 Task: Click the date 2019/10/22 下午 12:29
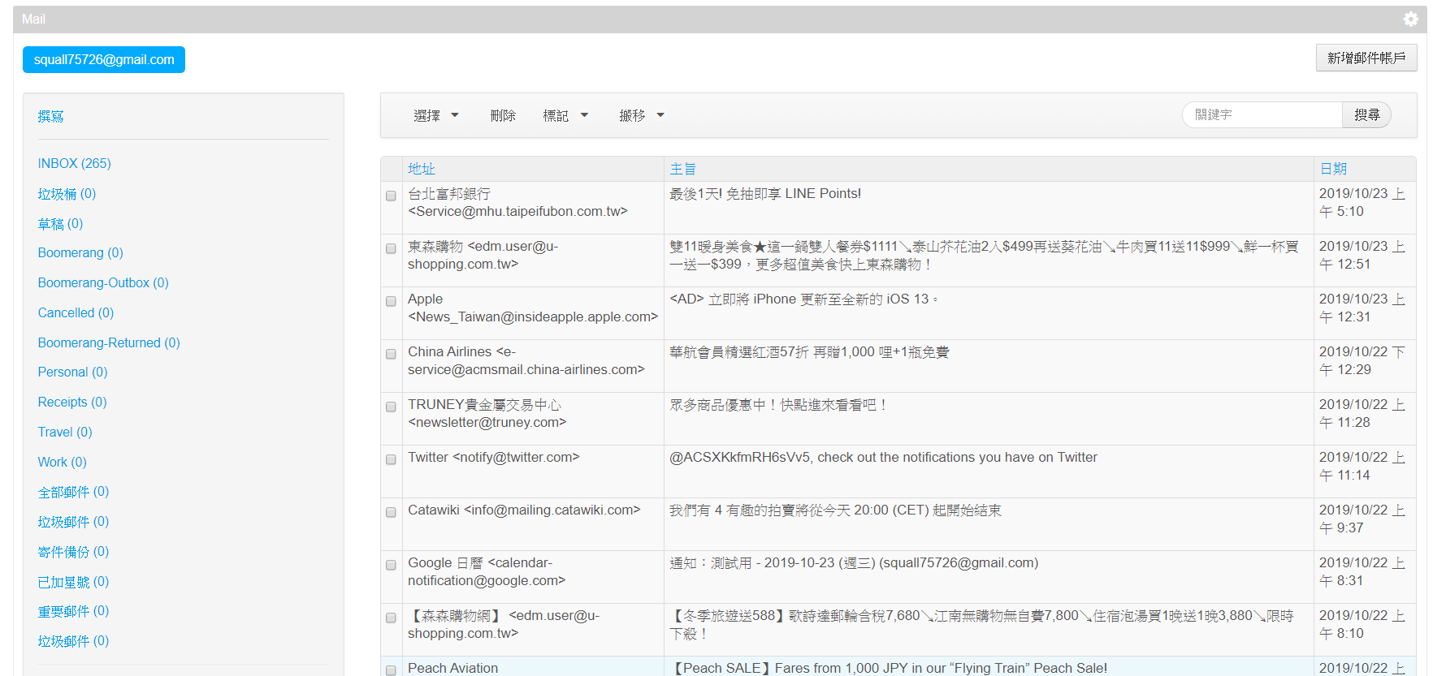[x=1362, y=360]
